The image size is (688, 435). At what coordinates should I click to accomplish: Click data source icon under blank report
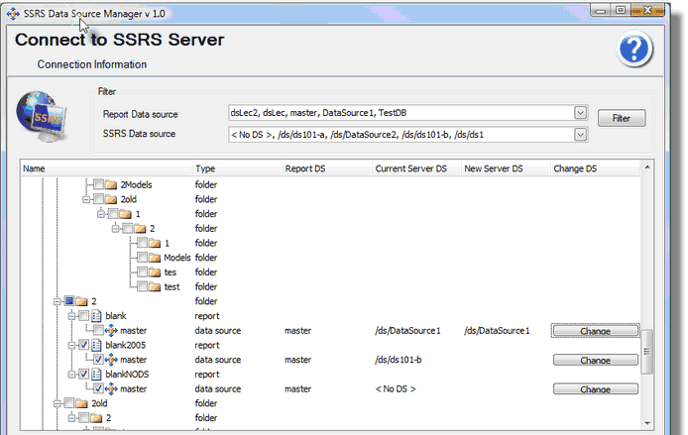pos(111,331)
